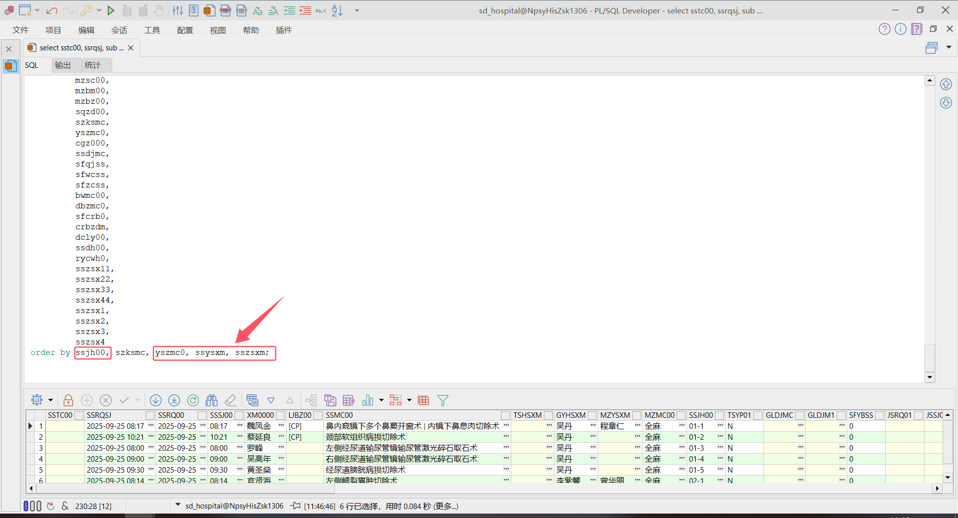The image size is (958, 518).
Task: Click the grid horizontal scrollbar right arrow
Action: click(938, 489)
